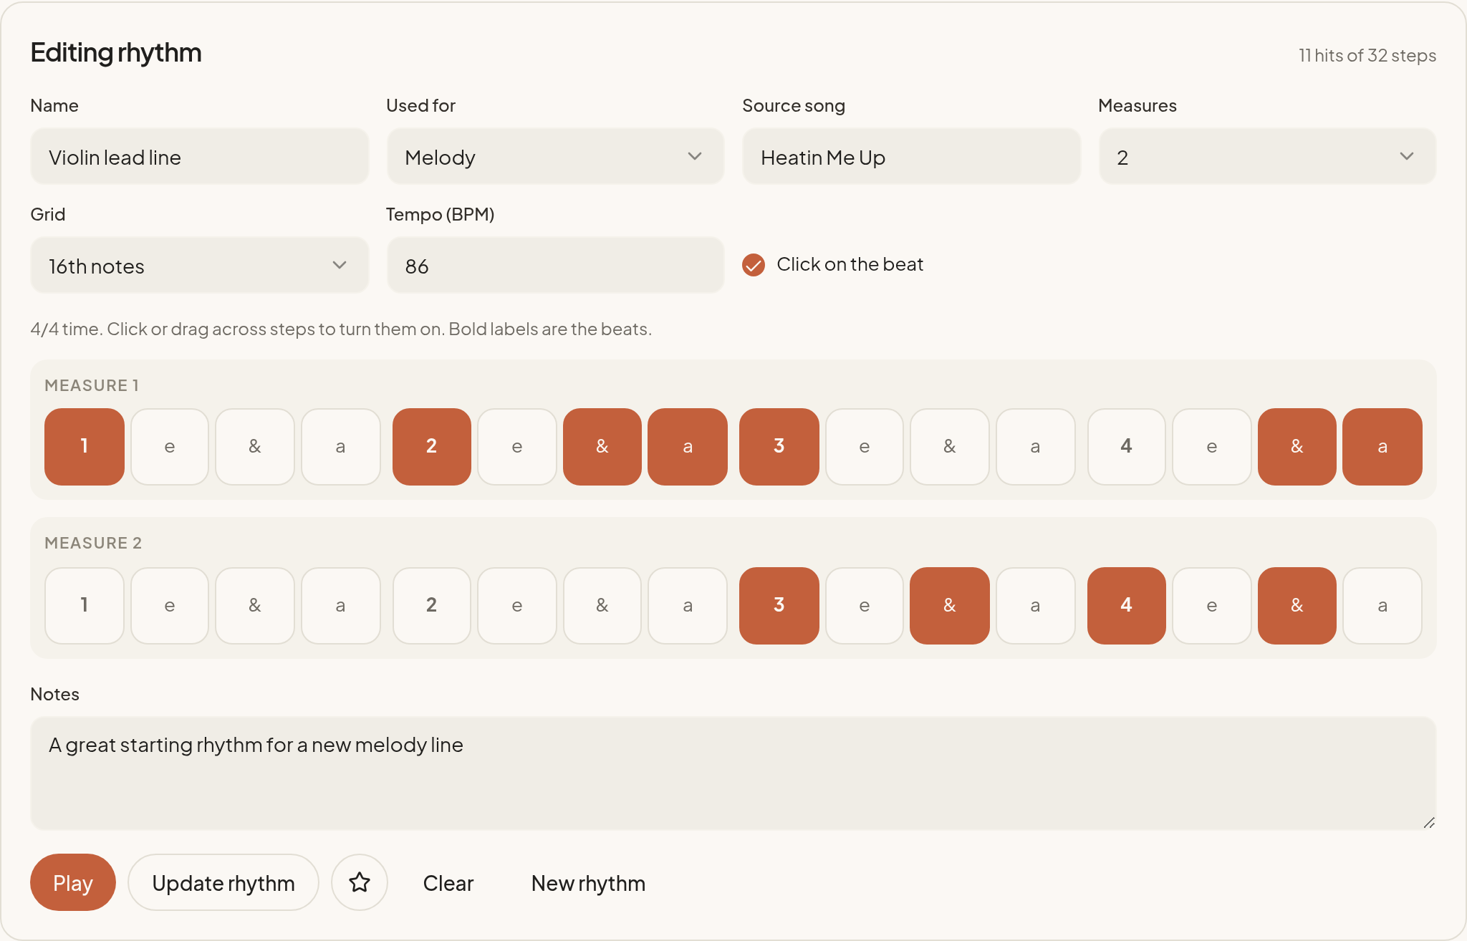This screenshot has width=1467, height=941.
Task: Edit the Tempo BPM field
Action: [555, 266]
